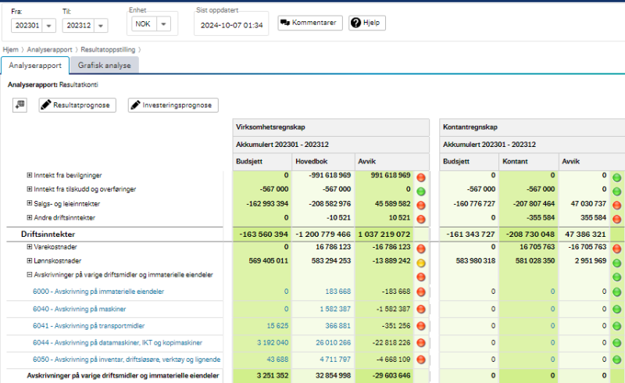This screenshot has width=625, height=383.
Task: Click the Driftsinntekter total row label
Action: point(48,234)
